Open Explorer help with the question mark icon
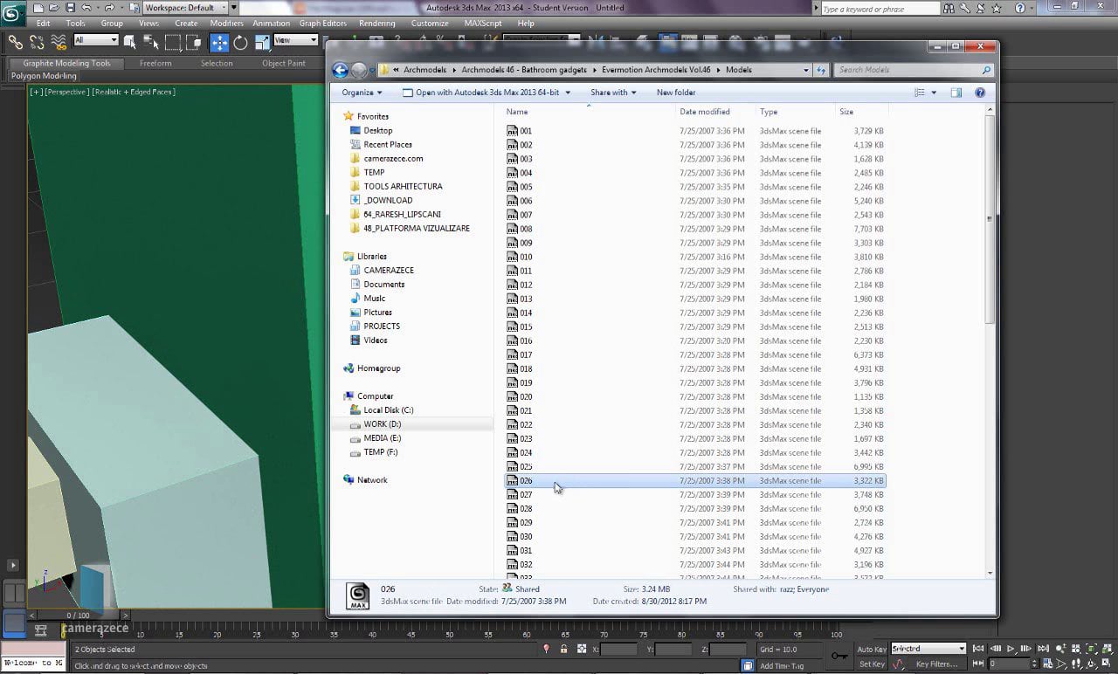 pyautogui.click(x=980, y=93)
